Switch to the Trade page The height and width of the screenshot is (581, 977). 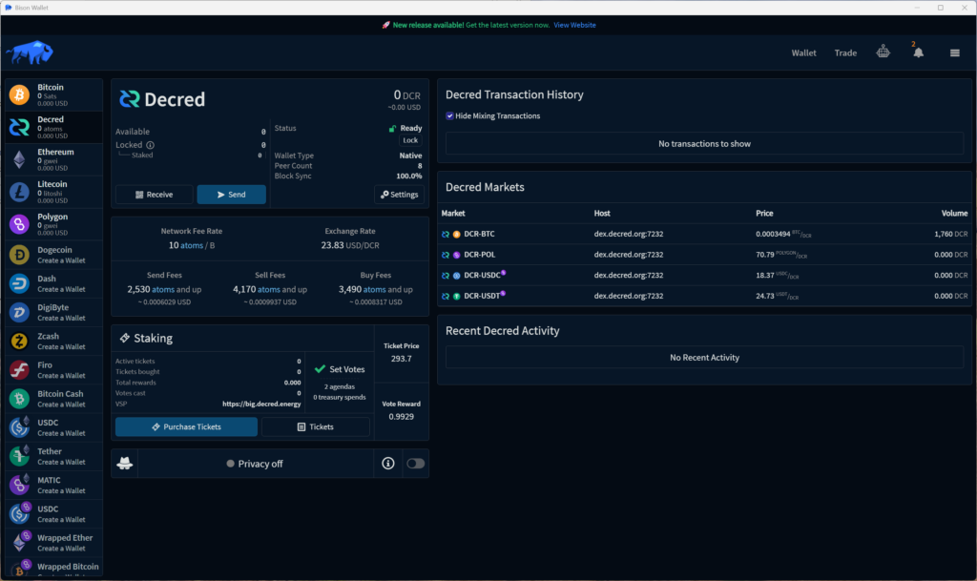click(845, 53)
